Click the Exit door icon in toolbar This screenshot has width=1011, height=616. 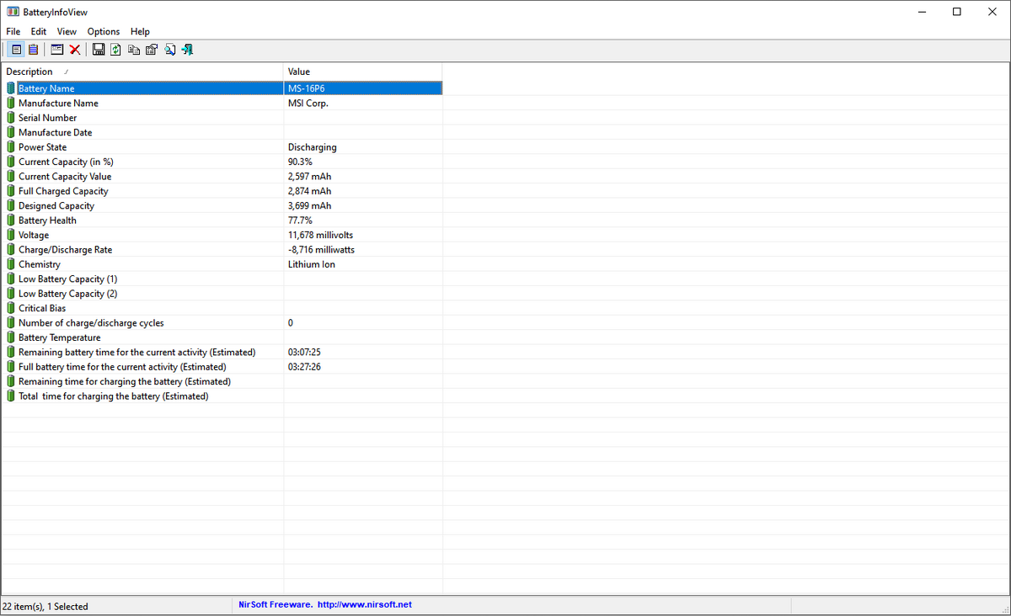(x=187, y=50)
